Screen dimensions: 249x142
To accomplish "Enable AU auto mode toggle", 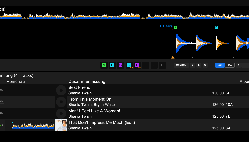I will pos(220,65).
